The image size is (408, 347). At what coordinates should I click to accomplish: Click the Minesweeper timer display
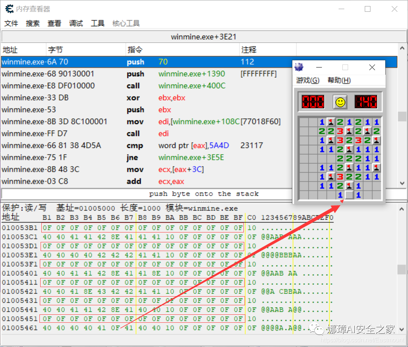click(366, 102)
